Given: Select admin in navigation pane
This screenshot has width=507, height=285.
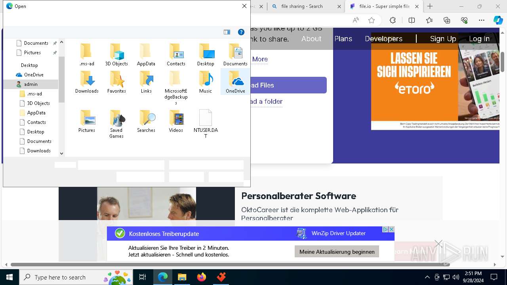Looking at the screenshot, I should pos(31,84).
